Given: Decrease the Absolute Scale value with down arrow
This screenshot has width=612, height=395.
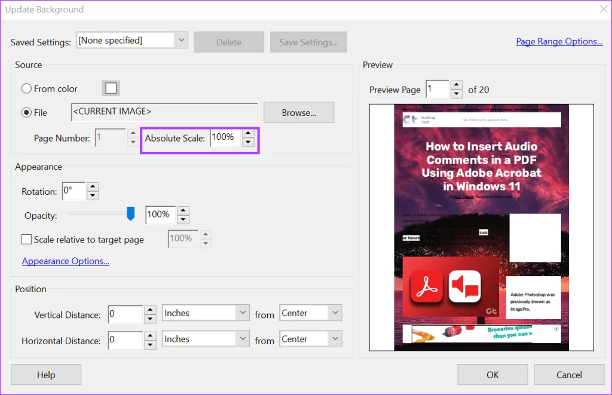Looking at the screenshot, I should click(248, 143).
